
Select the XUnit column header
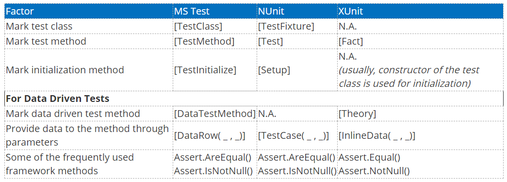coord(420,11)
